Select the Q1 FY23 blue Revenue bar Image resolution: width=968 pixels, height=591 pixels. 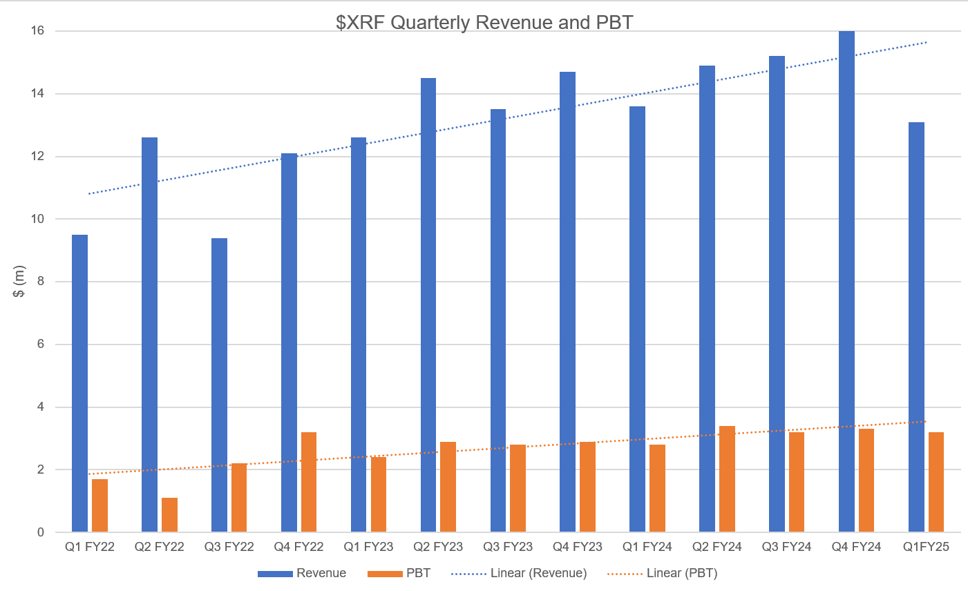359,335
